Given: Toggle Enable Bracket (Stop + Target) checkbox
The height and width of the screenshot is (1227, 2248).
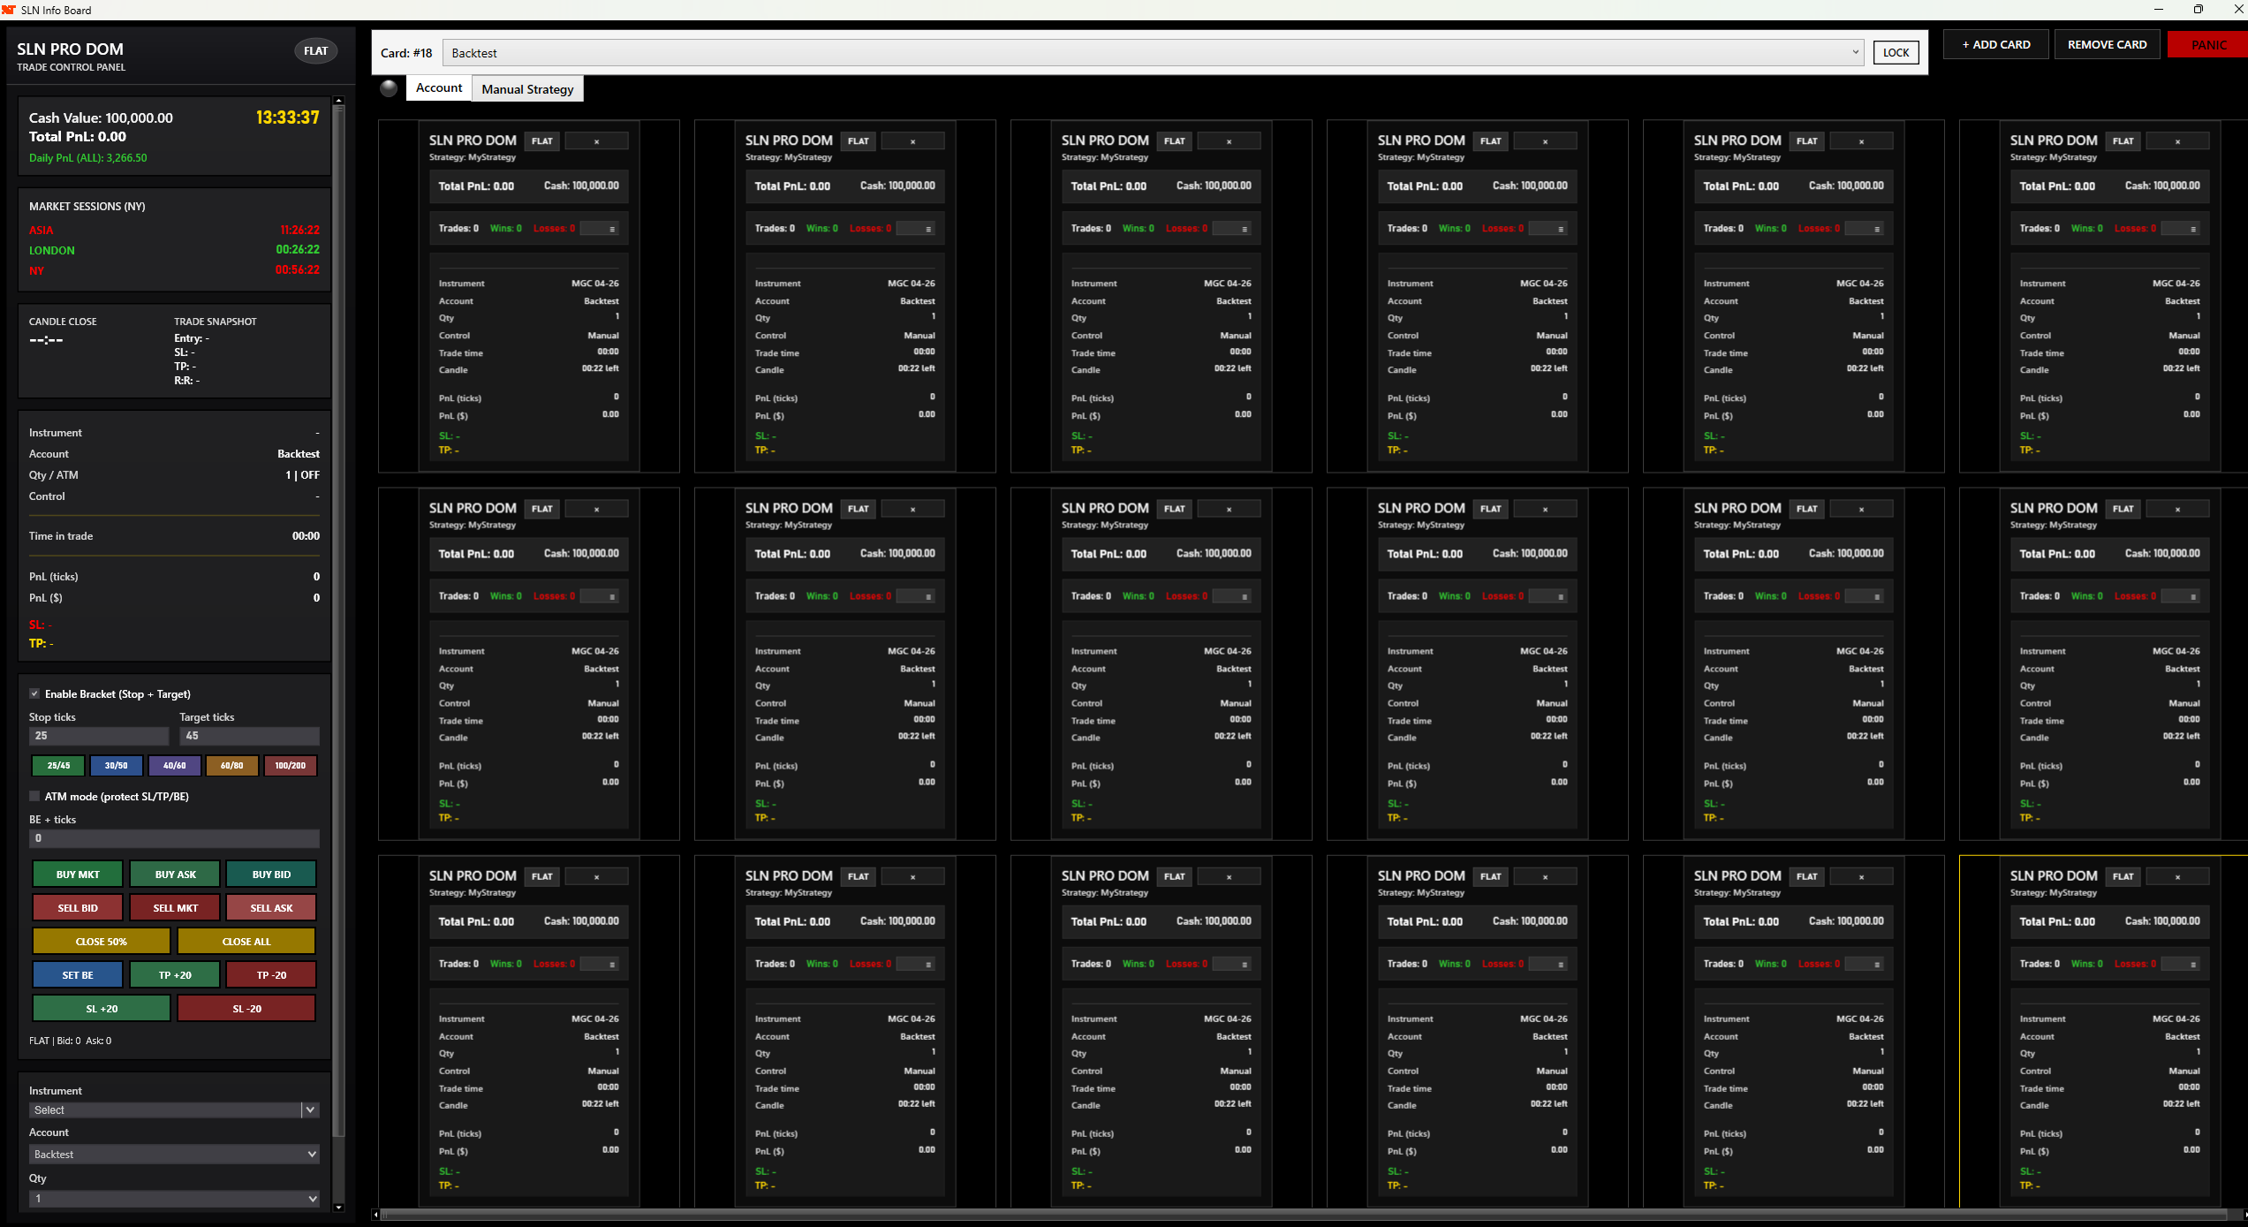Looking at the screenshot, I should point(35,694).
